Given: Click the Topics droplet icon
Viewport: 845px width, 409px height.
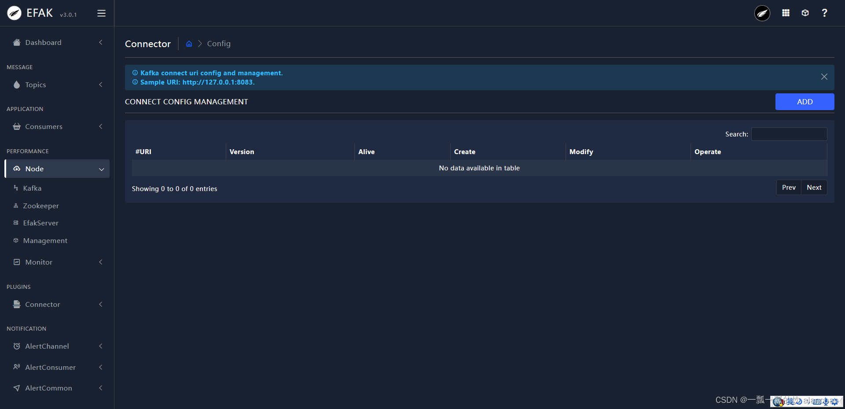Looking at the screenshot, I should [x=17, y=85].
